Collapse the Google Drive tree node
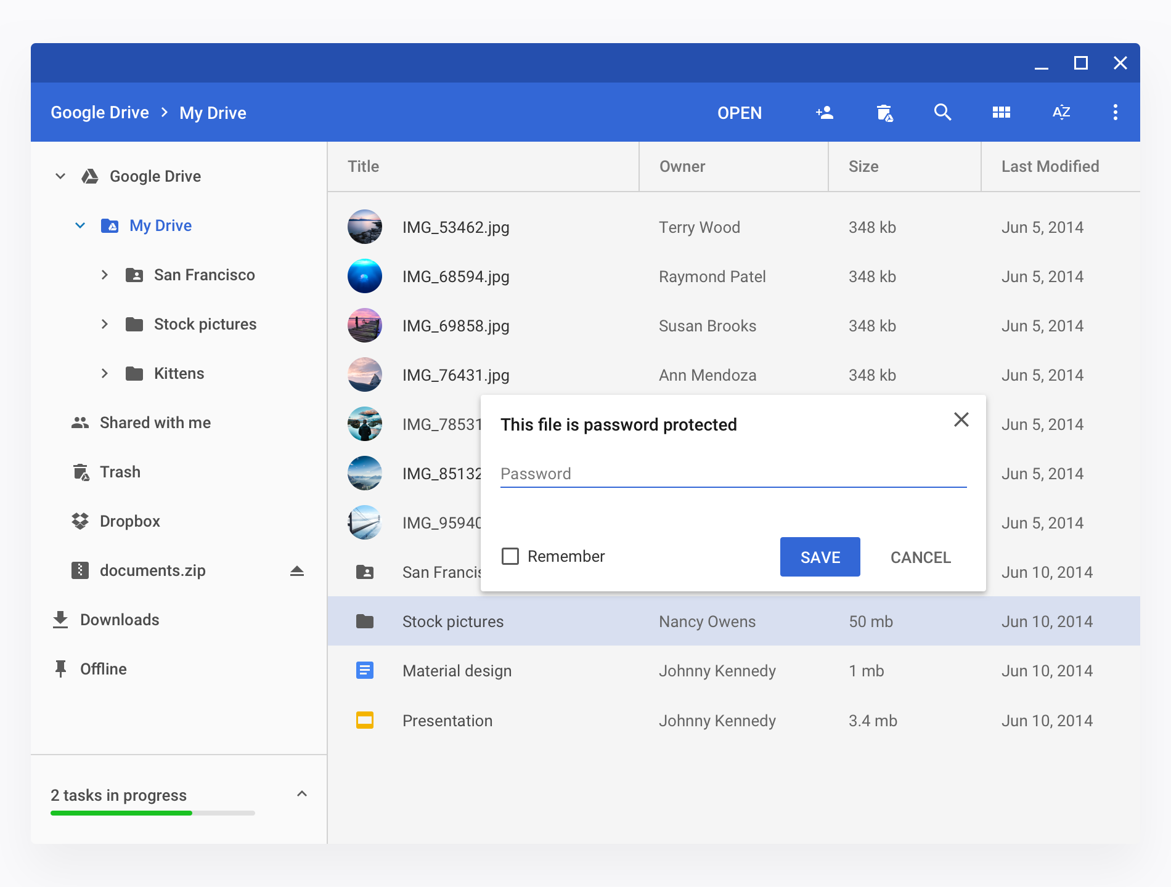This screenshot has width=1171, height=887. coord(60,176)
